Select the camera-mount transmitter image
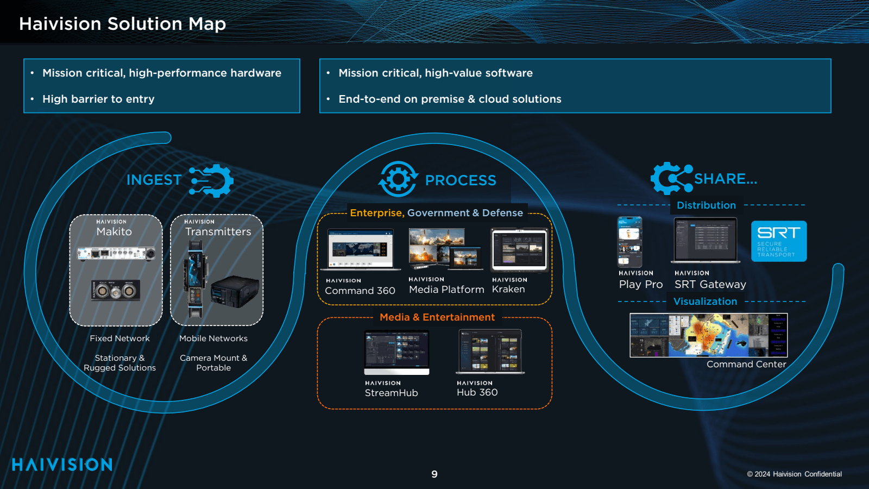This screenshot has width=869, height=489. (195, 279)
